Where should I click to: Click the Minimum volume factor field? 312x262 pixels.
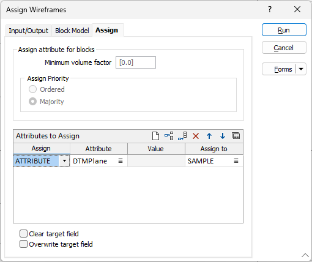point(136,62)
